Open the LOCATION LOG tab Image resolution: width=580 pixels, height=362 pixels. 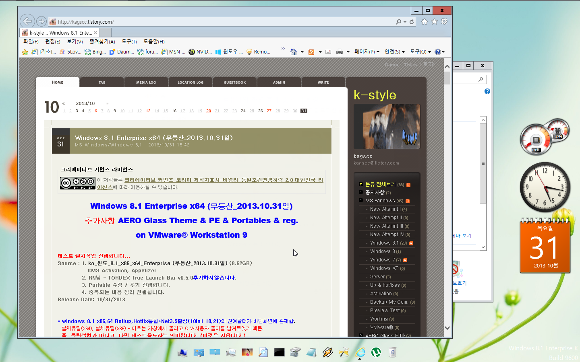[191, 82]
